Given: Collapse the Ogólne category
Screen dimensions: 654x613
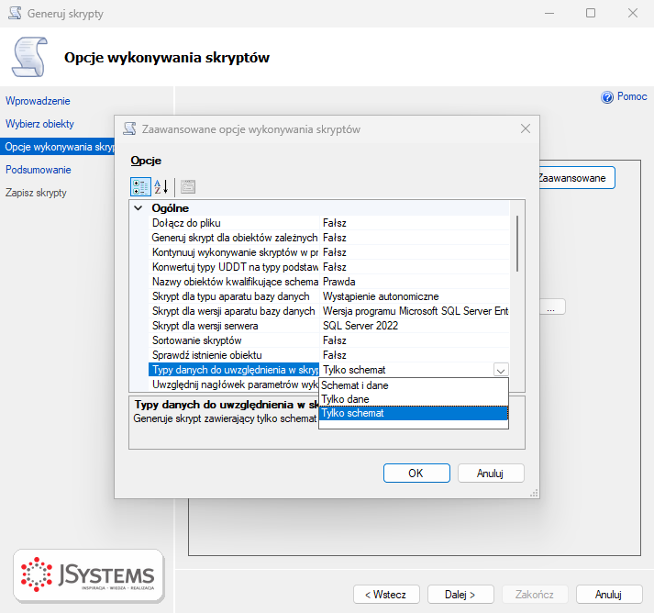Looking at the screenshot, I should [139, 207].
